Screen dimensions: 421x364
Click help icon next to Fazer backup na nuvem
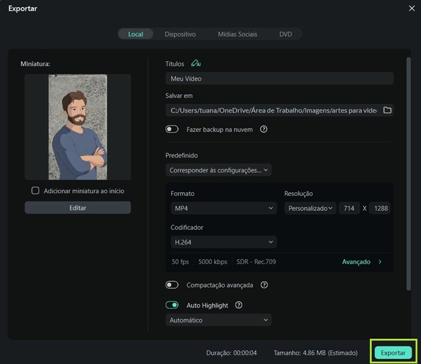coord(263,129)
